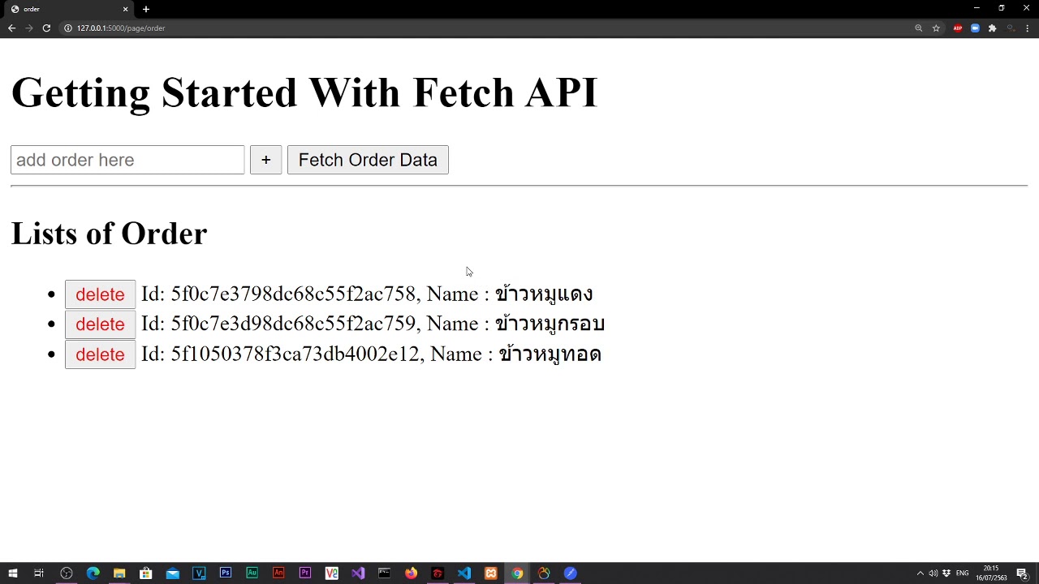
Task: Launch Premiere Pro from taskbar
Action: 305,573
